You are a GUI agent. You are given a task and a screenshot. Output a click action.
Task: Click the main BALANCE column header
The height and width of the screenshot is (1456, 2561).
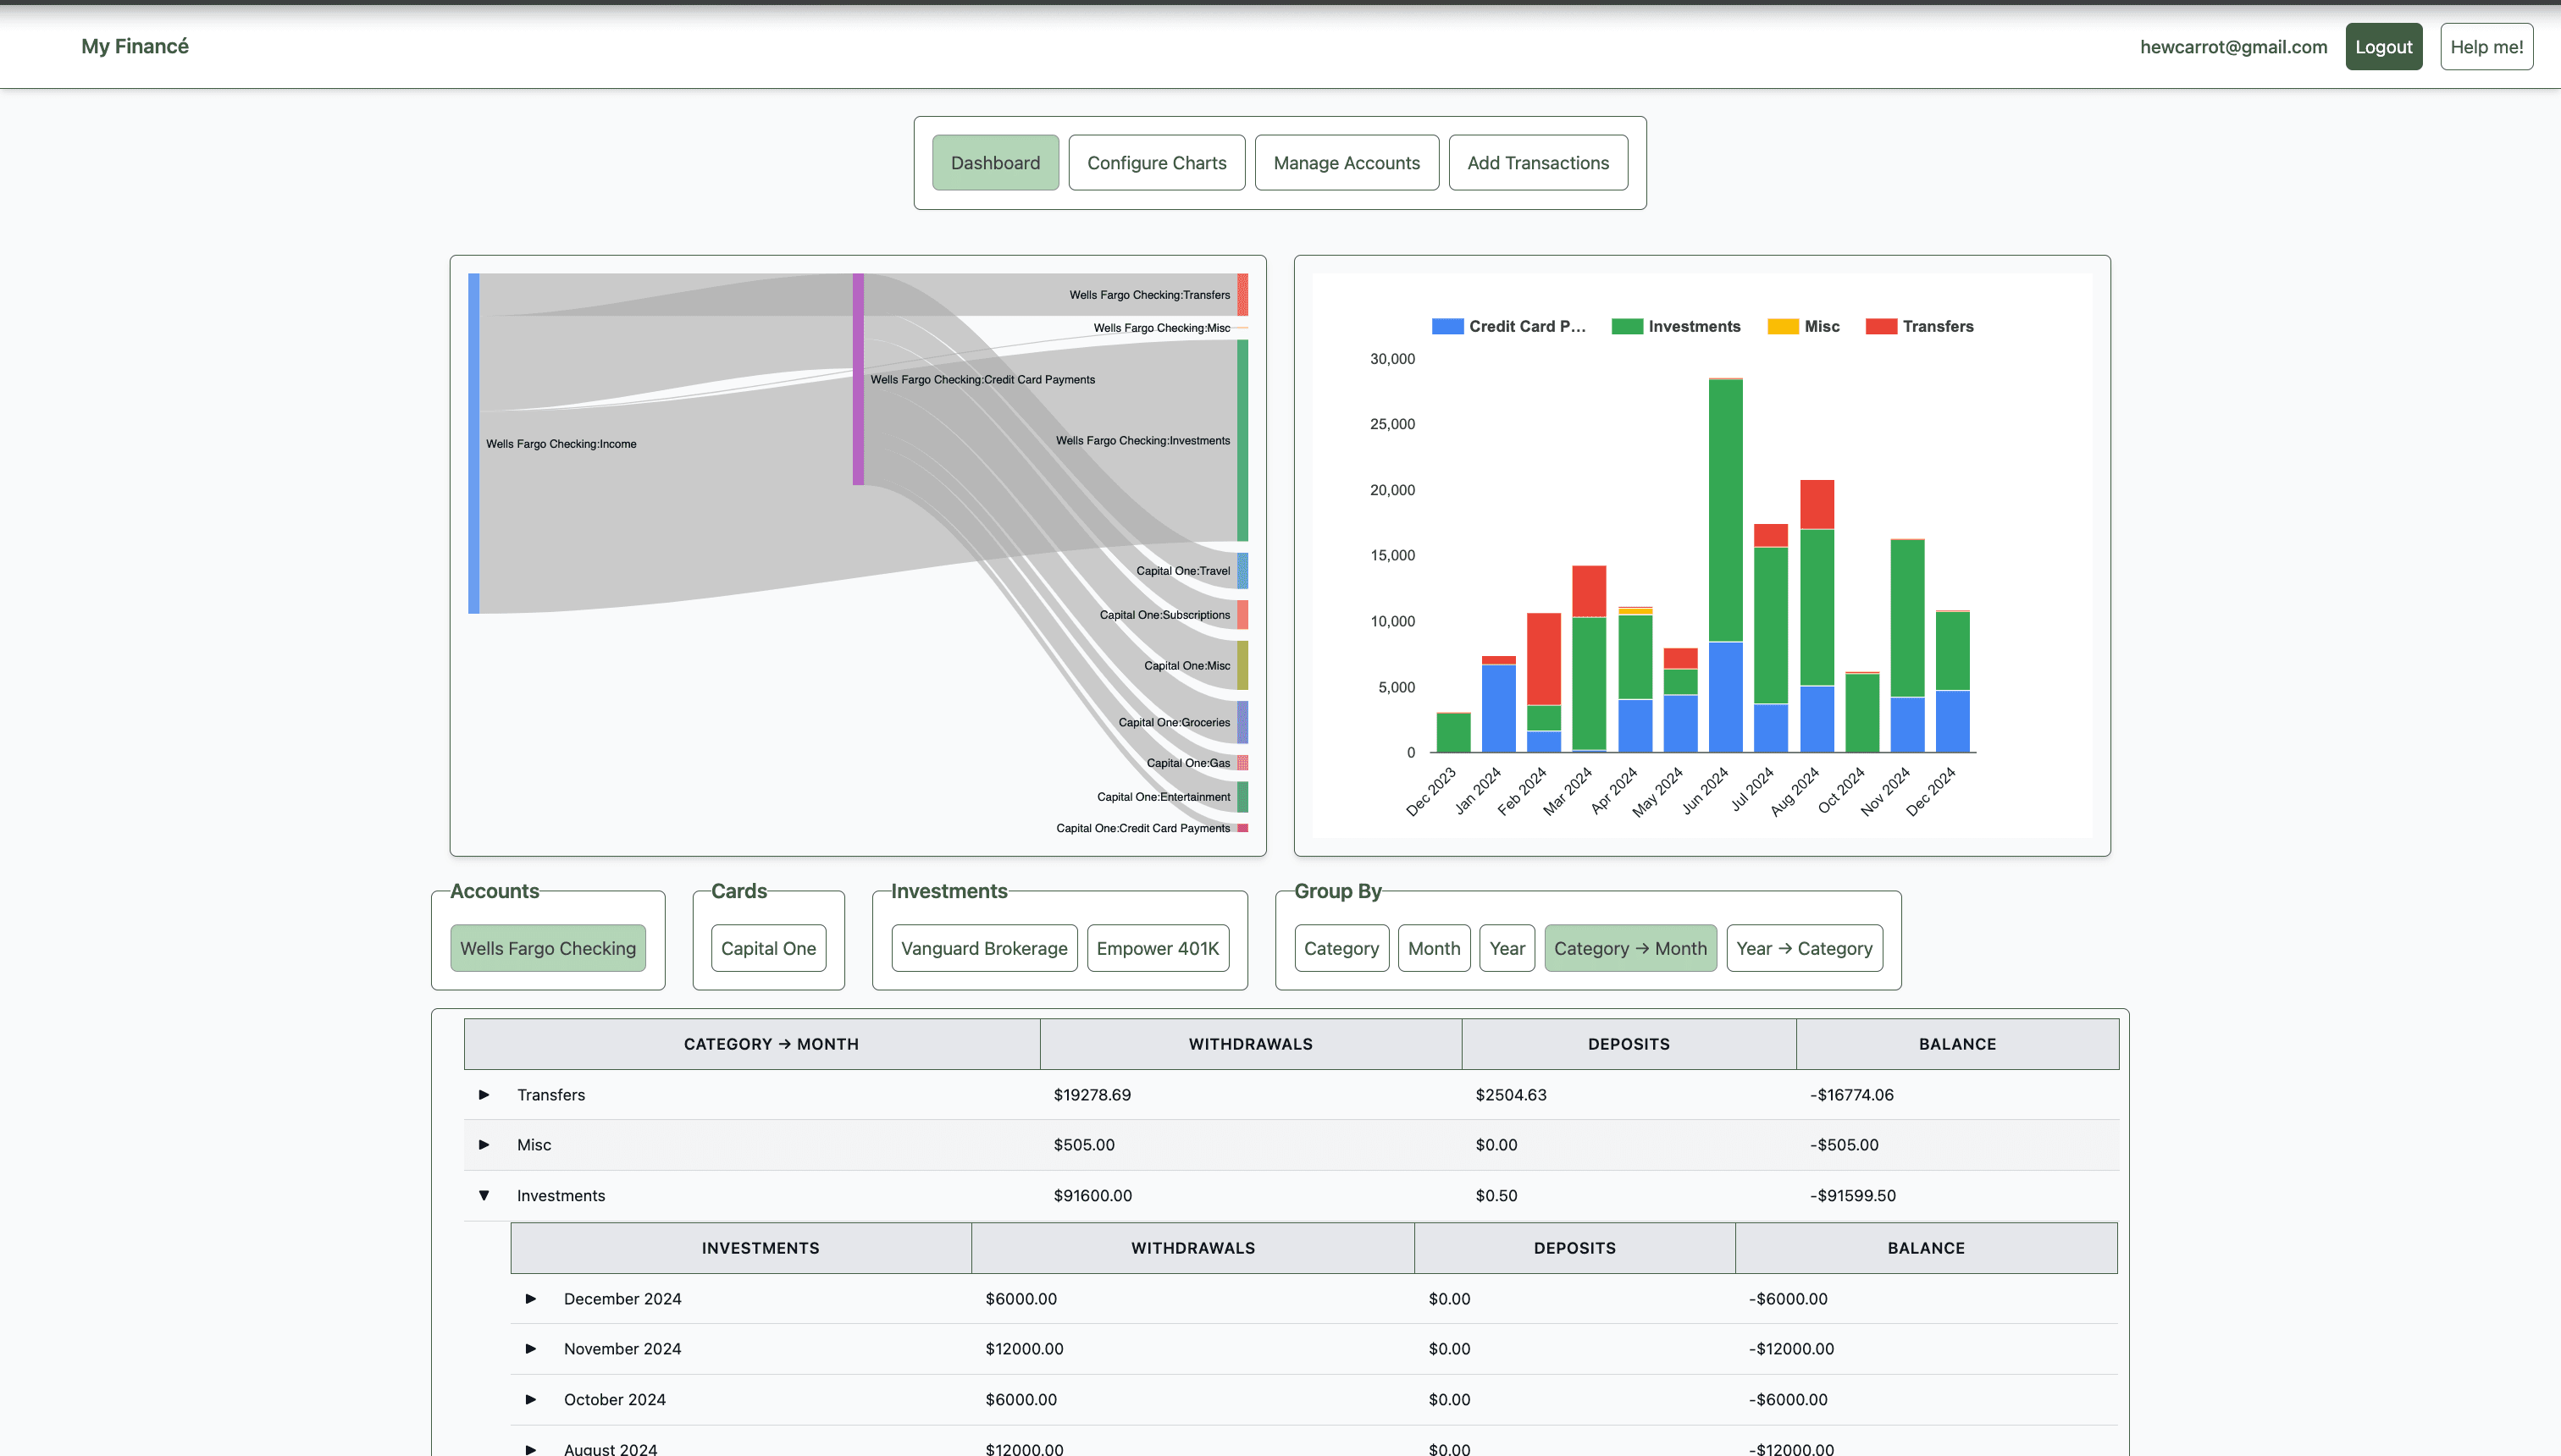(1957, 1044)
